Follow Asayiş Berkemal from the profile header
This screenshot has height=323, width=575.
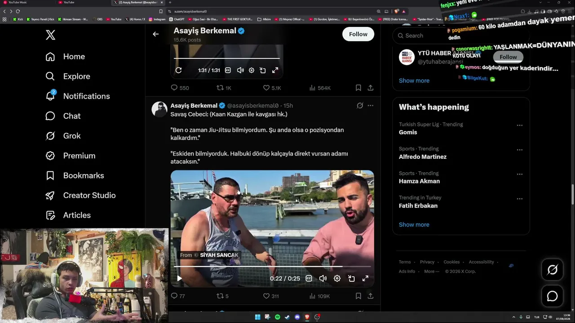pos(358,34)
